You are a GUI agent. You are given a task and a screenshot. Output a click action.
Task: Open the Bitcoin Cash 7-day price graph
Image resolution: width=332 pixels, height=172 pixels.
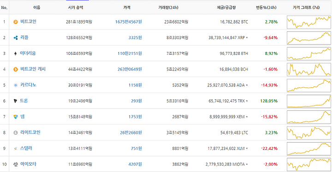tap(309, 69)
